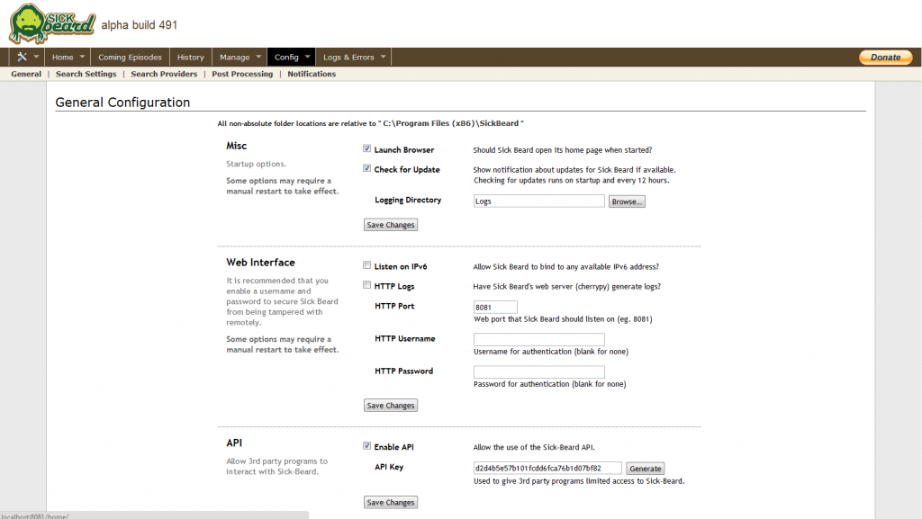Switch to the General config tab

(26, 74)
